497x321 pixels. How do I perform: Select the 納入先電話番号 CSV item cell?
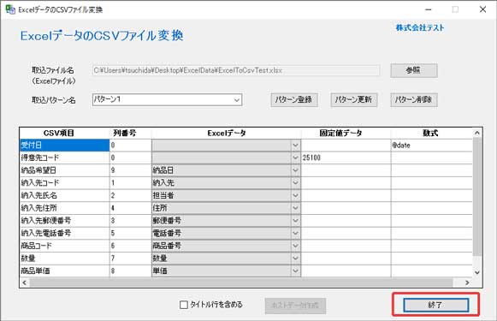pos(65,233)
